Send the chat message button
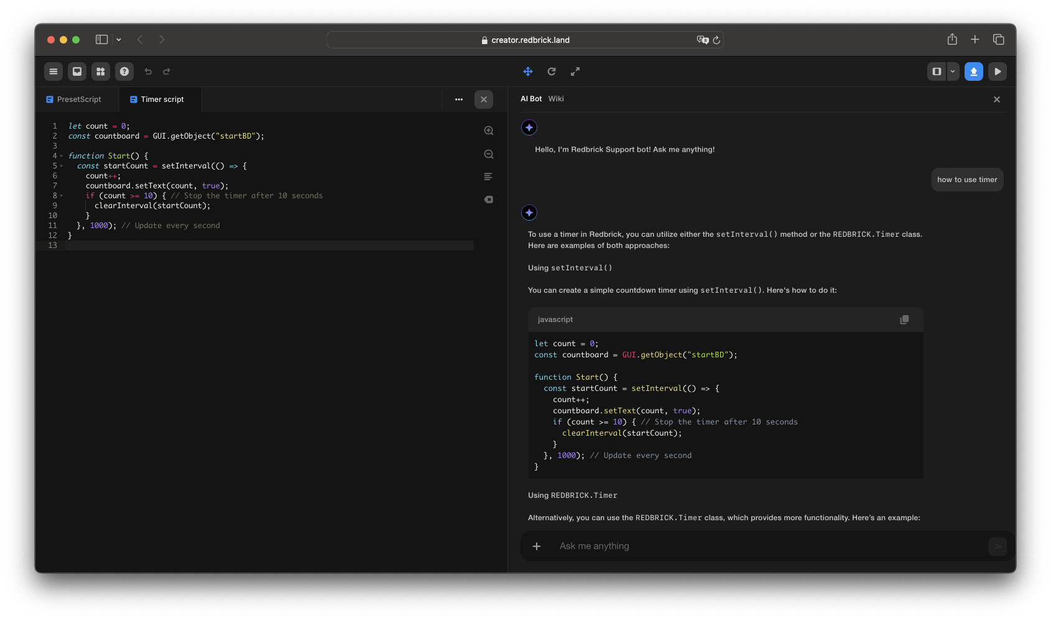1051x619 pixels. tap(998, 546)
